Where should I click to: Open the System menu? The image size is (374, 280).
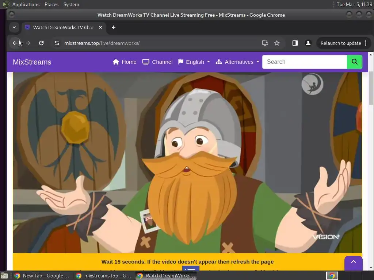pyautogui.click(x=71, y=4)
